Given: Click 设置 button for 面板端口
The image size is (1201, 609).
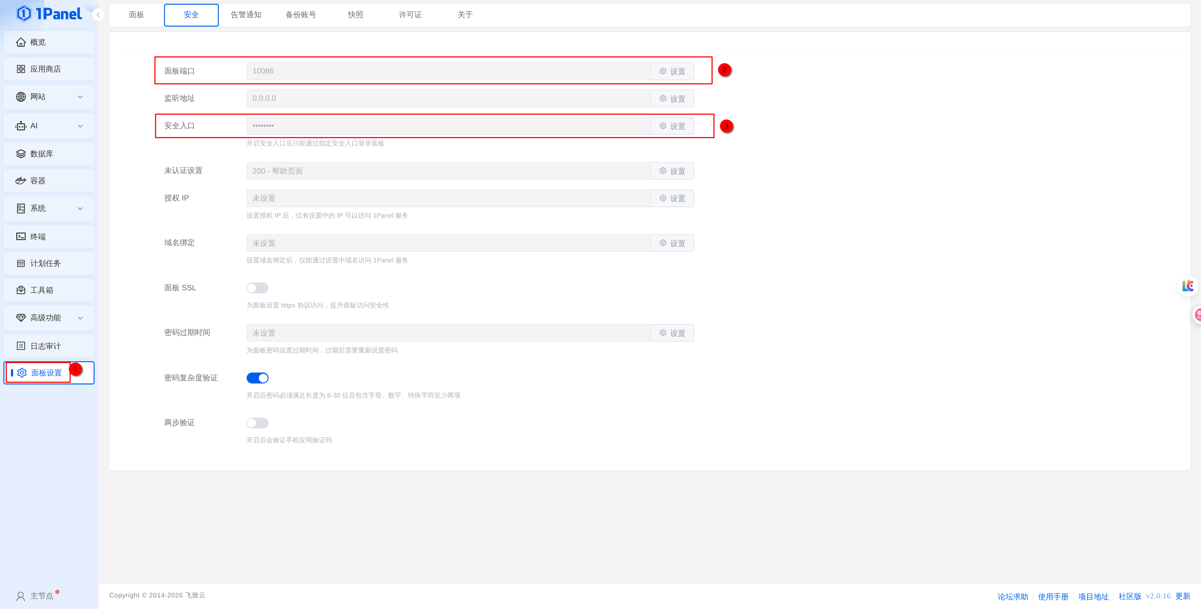Looking at the screenshot, I should [x=672, y=71].
